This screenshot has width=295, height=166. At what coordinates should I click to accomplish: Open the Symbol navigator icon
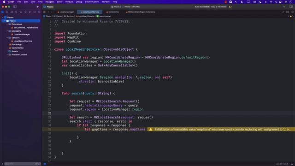[12, 12]
